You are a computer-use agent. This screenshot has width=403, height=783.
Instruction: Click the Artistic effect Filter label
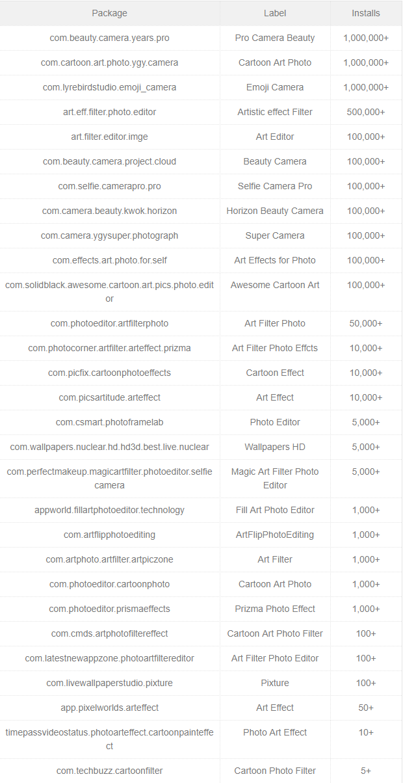coord(275,112)
